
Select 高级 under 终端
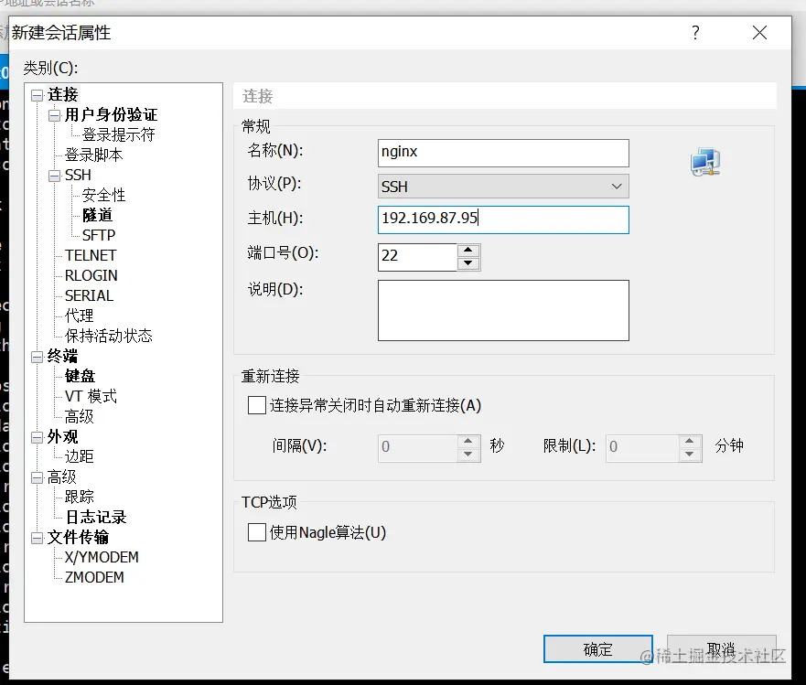point(80,416)
